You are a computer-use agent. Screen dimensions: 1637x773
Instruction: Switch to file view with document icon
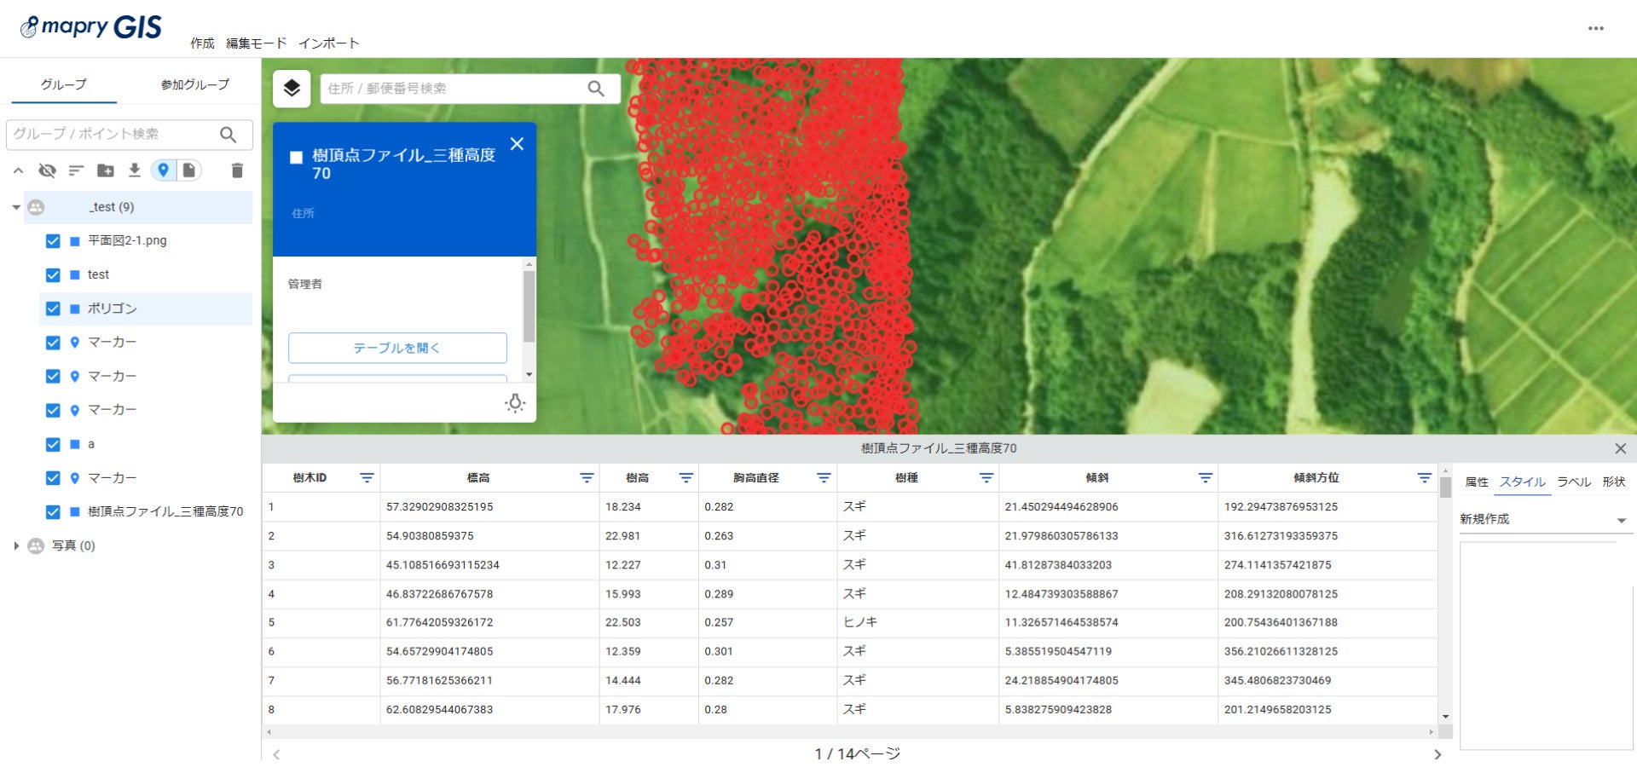[189, 170]
